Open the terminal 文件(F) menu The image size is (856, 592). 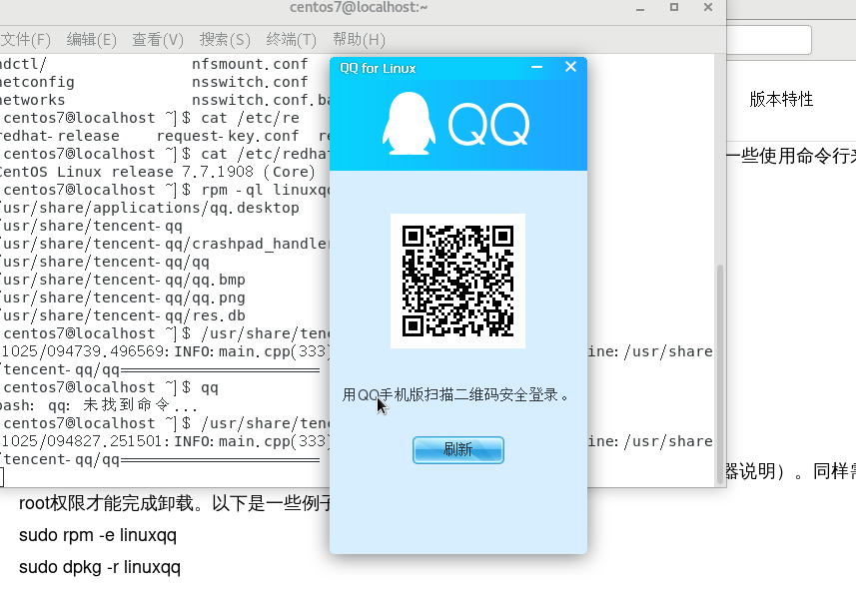coord(25,39)
